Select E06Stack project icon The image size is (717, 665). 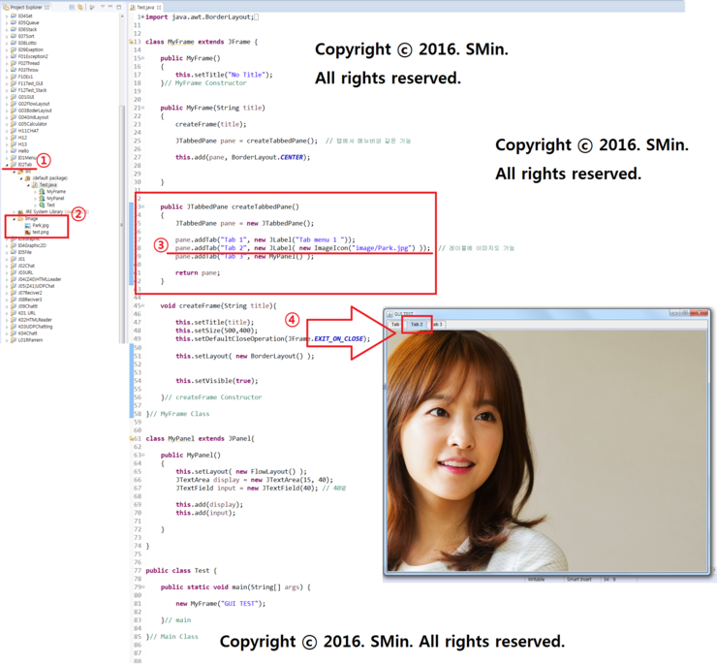click(14, 29)
